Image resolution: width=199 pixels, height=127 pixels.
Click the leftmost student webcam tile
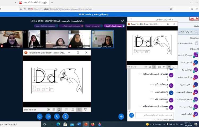click(x=11, y=39)
